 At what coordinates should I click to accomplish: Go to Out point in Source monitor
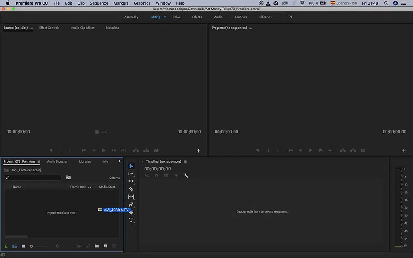point(123,150)
